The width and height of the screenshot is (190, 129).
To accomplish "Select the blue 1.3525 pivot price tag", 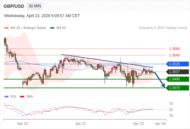I will pos(177,64).
